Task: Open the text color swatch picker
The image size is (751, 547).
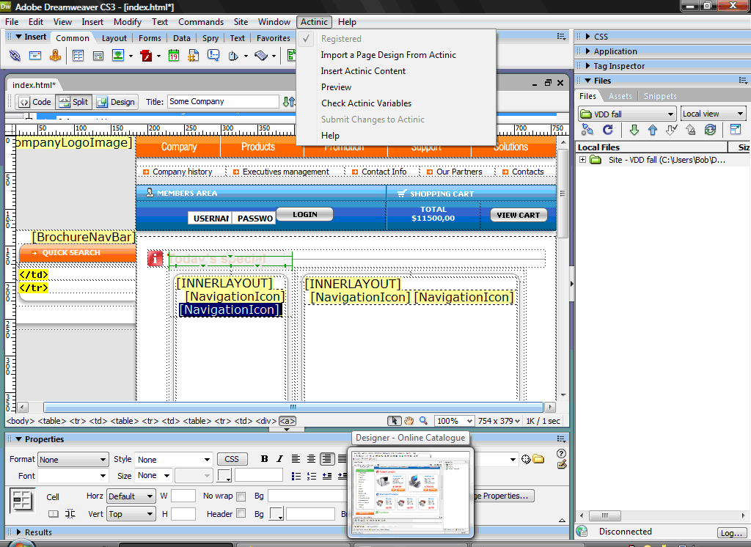Action: 224,476
